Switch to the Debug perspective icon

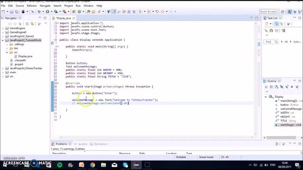(x=295, y=12)
